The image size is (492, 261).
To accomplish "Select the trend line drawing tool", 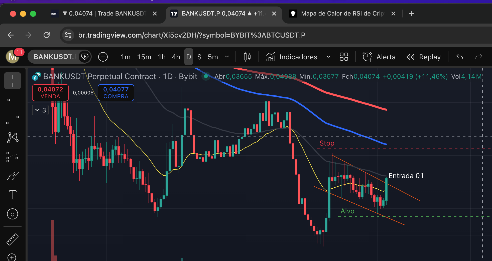I will [x=13, y=100].
